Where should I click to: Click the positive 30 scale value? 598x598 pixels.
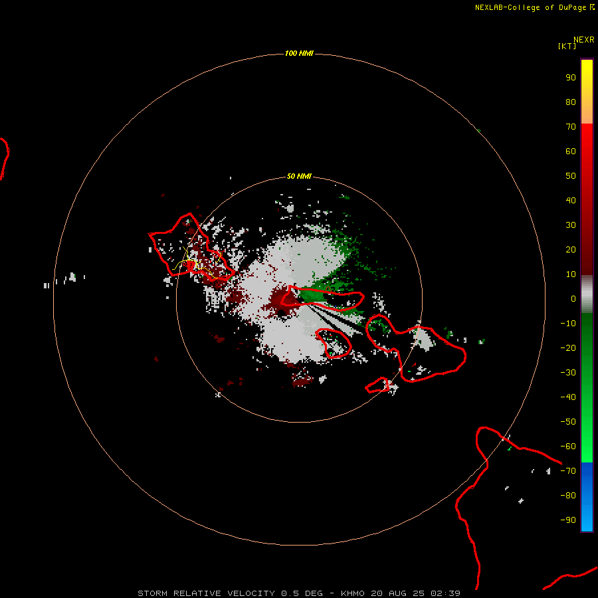tap(571, 225)
